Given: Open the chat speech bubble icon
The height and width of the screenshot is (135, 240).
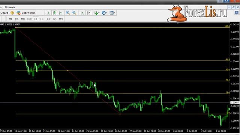Looking at the screenshot, I should 237,13.
